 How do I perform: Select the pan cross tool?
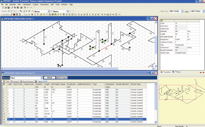(32, 14)
